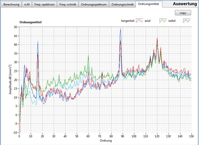Open the Ordnungsspektrum tab
Image resolution: width=199 pixels, height=145 pixels.
pos(94,5)
